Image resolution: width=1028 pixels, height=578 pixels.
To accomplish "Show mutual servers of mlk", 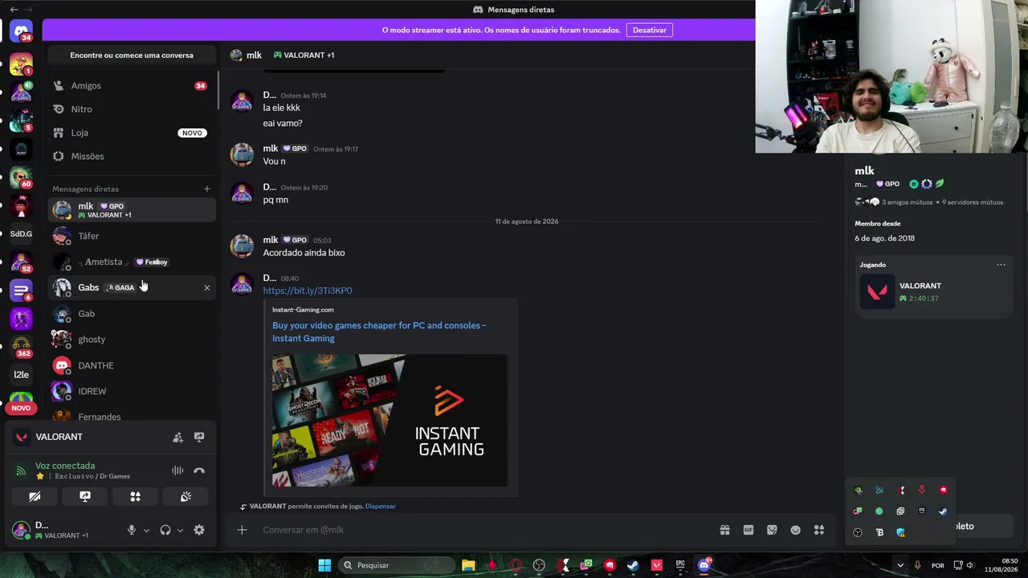I will [x=973, y=202].
